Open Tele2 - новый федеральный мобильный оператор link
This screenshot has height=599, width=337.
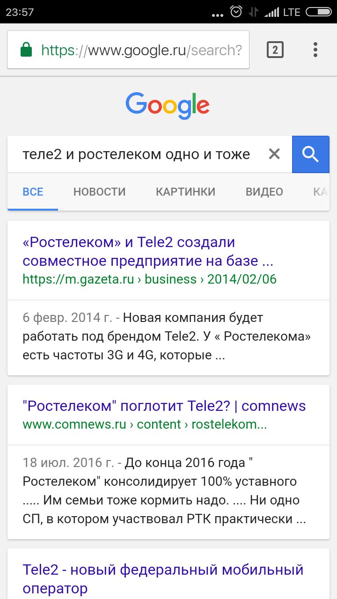163,578
